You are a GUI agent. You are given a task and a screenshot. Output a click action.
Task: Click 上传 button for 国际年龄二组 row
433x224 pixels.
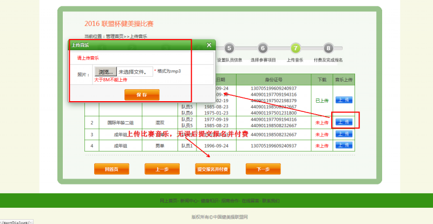(344, 122)
